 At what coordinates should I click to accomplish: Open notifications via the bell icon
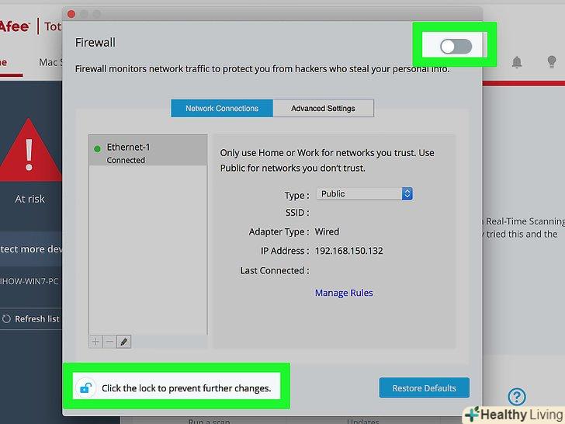pos(517,62)
